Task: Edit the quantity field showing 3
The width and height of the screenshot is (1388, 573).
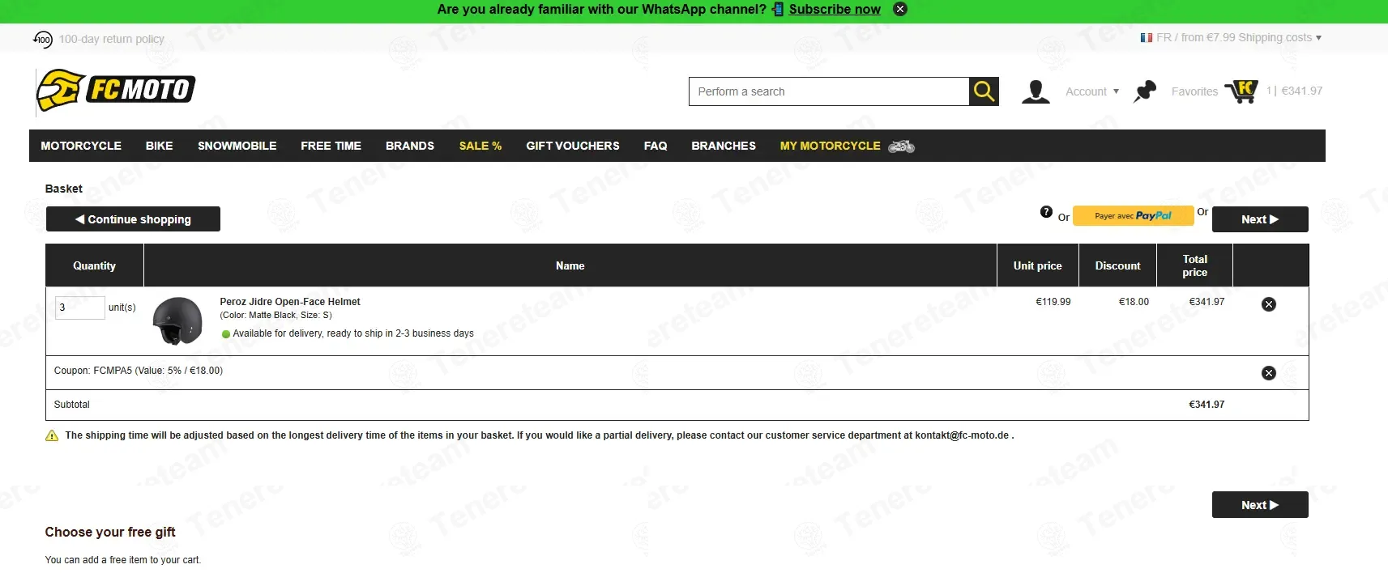Action: point(79,308)
